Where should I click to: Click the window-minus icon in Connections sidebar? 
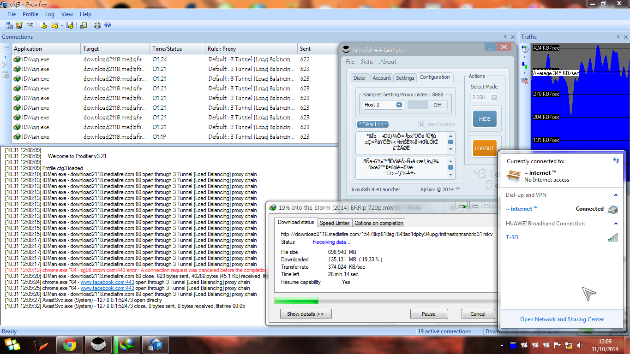6,75
